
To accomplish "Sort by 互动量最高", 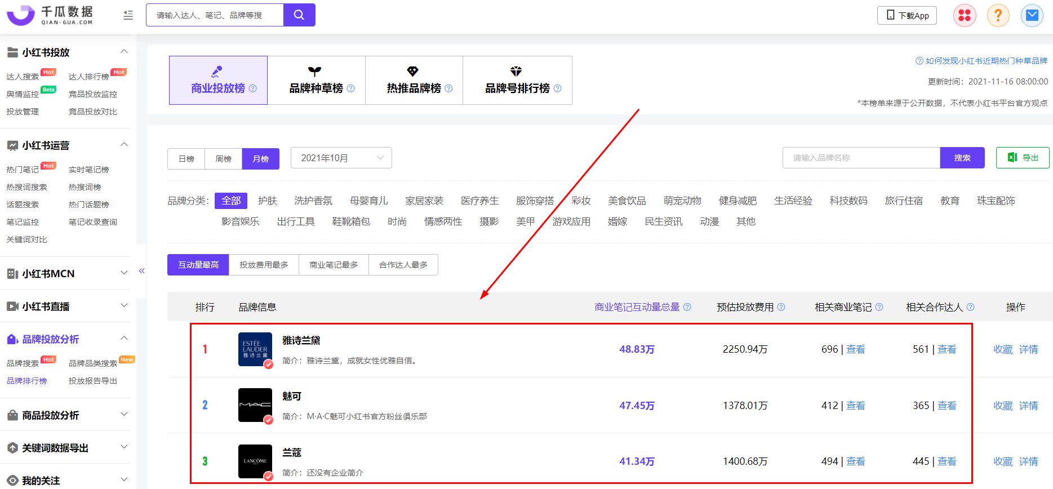I will 198,265.
